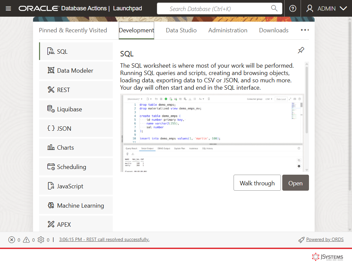352x266 pixels.
Task: Click the running processes gear icon
Action: 41,240
